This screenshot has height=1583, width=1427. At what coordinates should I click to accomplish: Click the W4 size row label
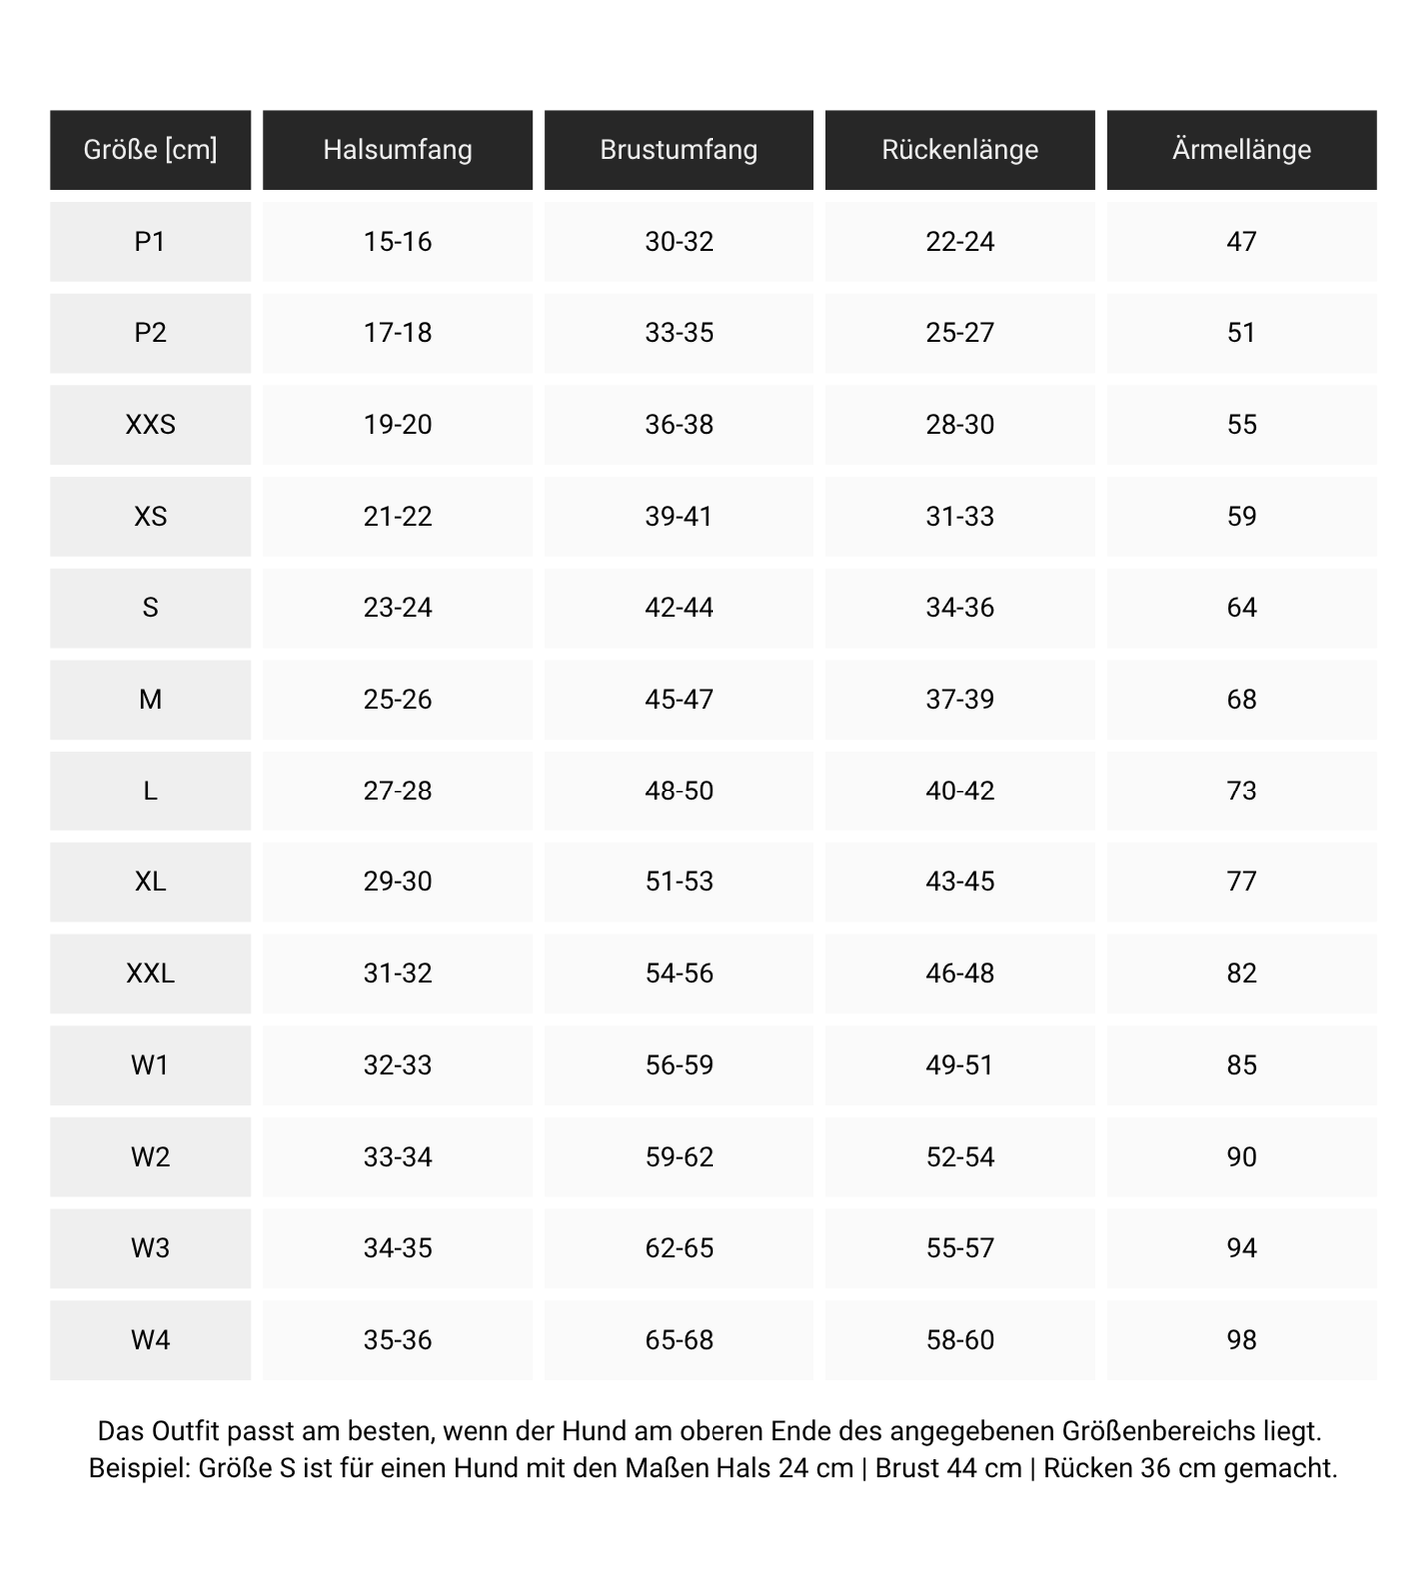click(x=150, y=1340)
